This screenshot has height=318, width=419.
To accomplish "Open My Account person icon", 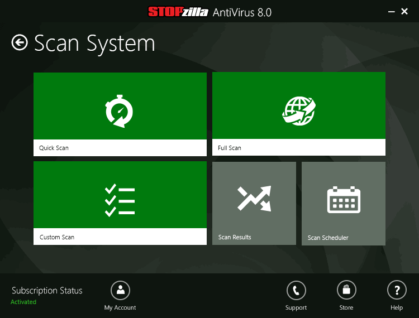I will click(120, 290).
